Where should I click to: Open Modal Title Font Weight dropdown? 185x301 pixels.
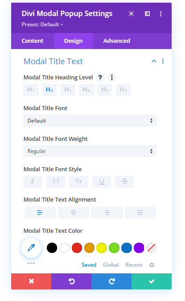click(x=90, y=151)
